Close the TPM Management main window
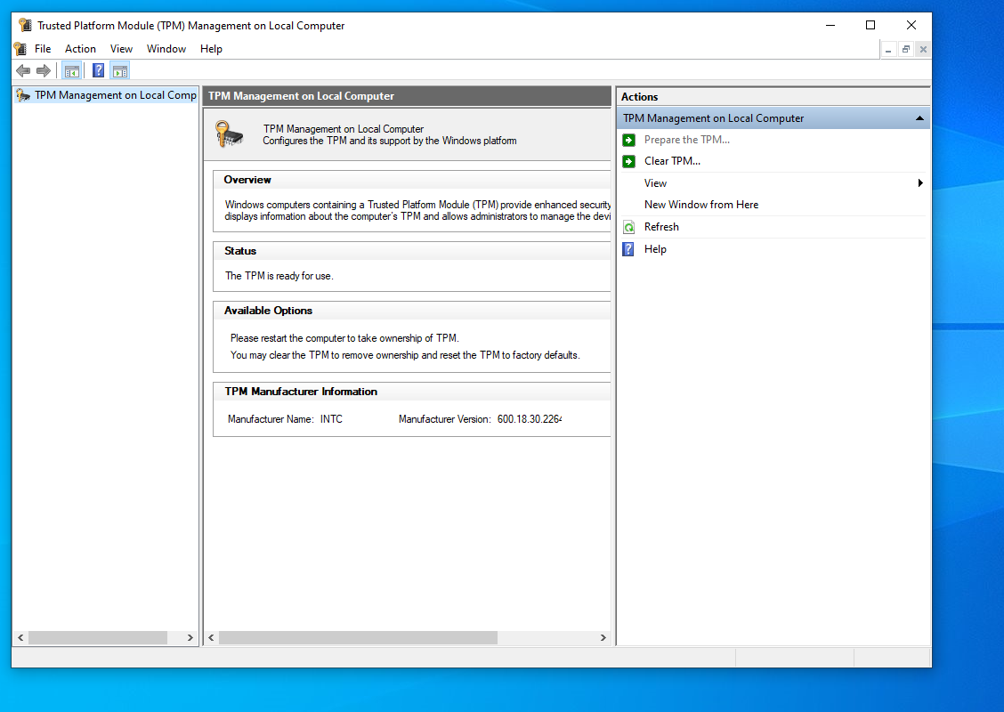Screen dimensions: 1004x712 click(x=911, y=25)
